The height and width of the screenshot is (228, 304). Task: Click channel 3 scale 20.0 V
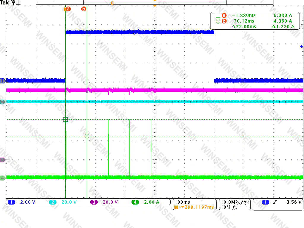110,202
